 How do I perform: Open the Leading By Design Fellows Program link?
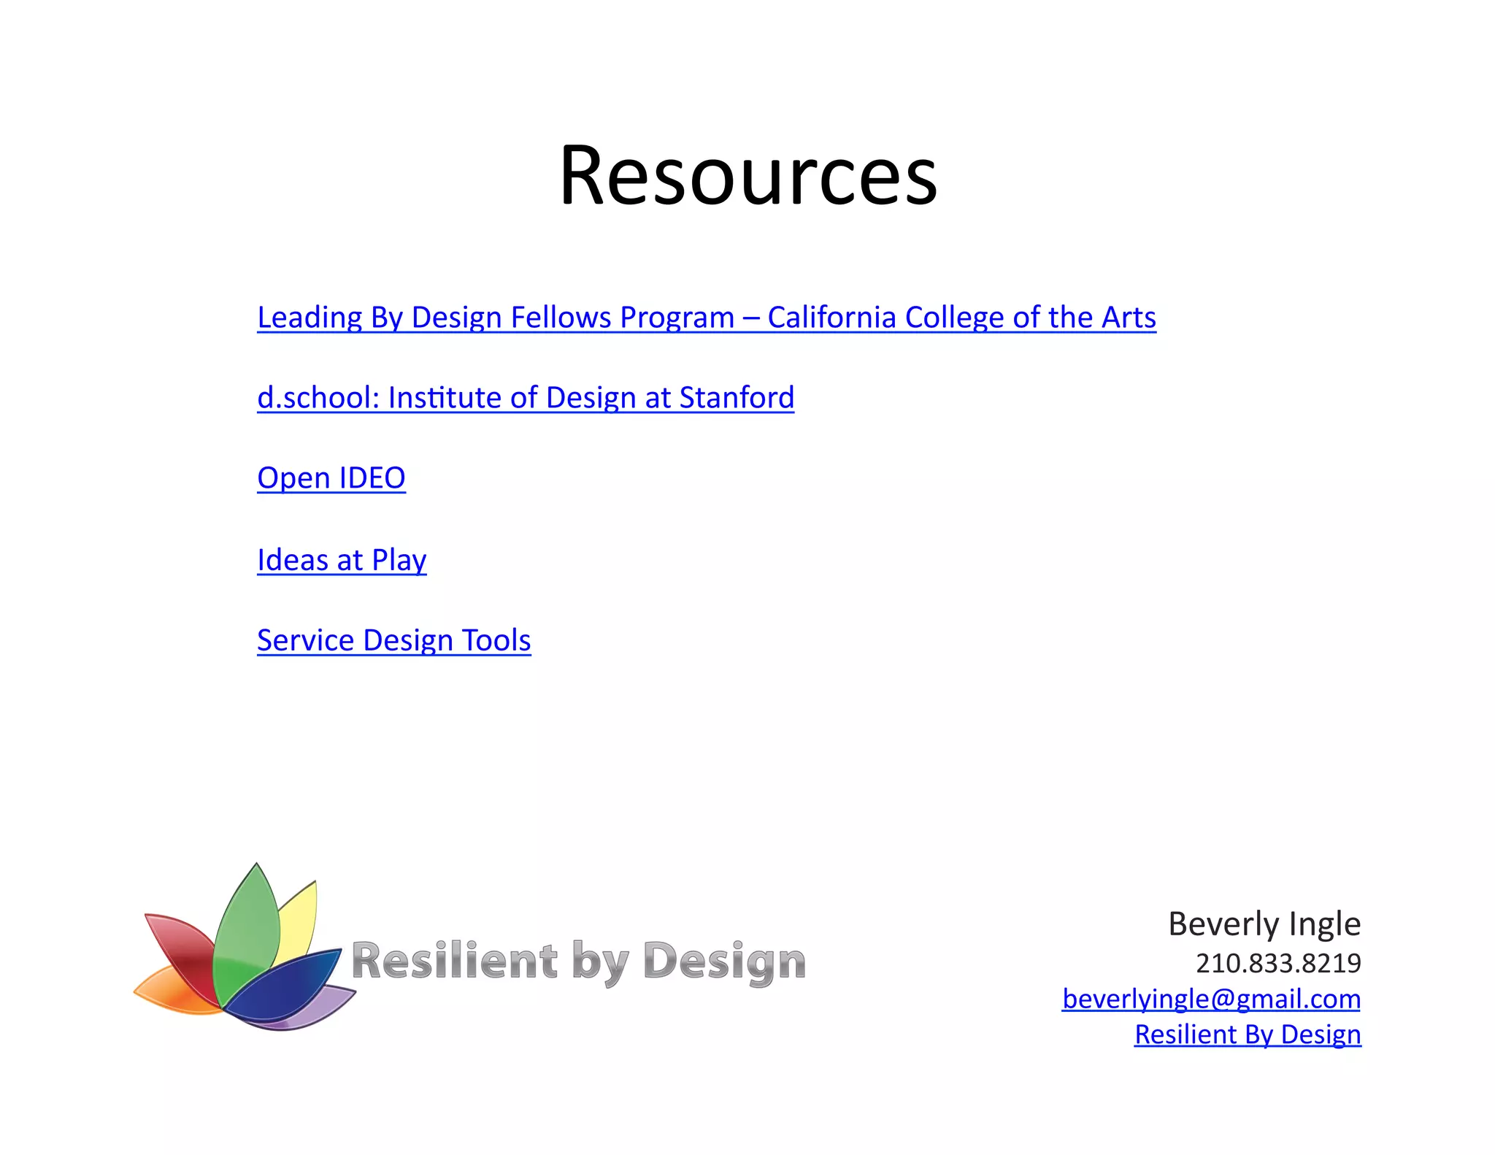coord(707,318)
